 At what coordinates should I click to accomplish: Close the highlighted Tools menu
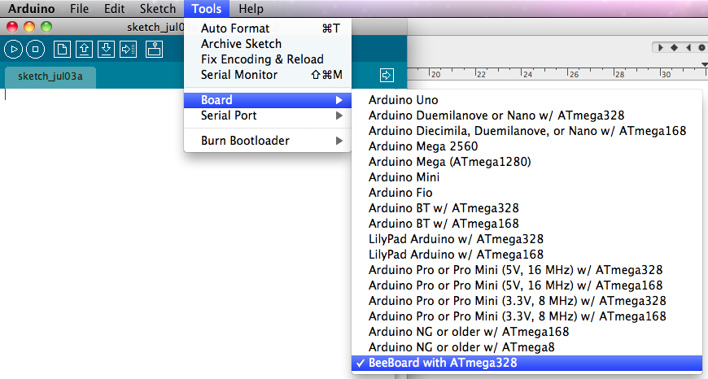[x=207, y=9]
